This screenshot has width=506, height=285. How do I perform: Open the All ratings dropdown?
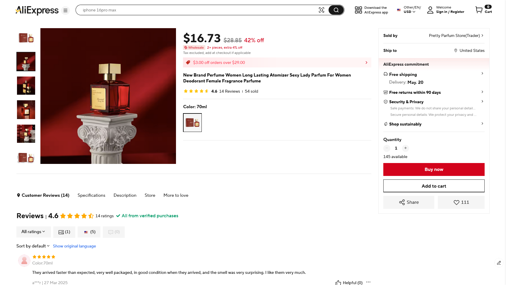[x=33, y=232]
